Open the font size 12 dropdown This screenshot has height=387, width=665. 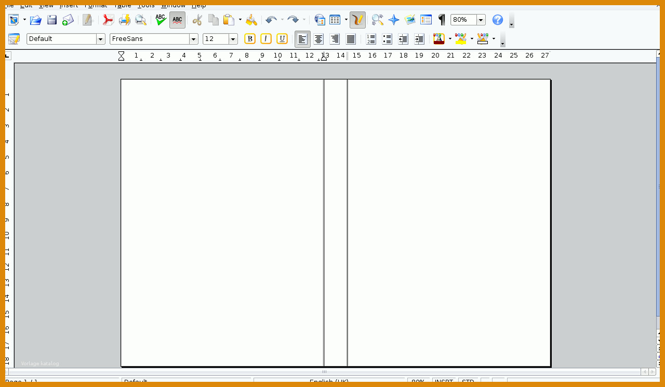(233, 39)
